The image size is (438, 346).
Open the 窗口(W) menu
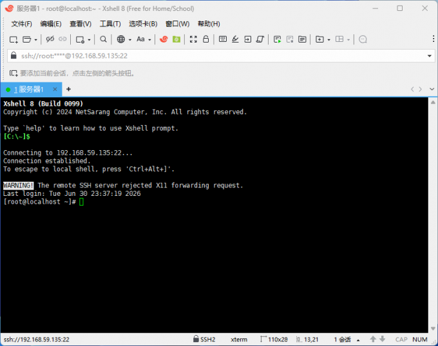point(177,24)
